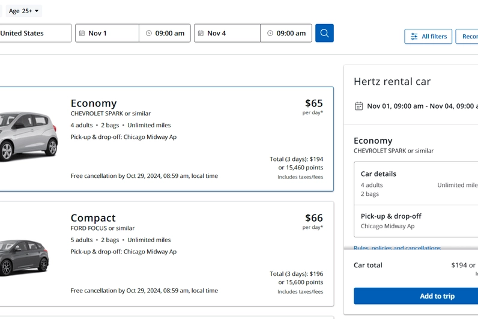Click the Chevrolet Spark car image
Screen dimensions: 478x319
(x=28, y=136)
